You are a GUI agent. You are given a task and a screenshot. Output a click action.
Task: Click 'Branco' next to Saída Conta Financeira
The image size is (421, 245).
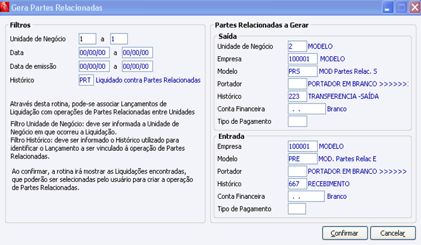tap(336, 109)
